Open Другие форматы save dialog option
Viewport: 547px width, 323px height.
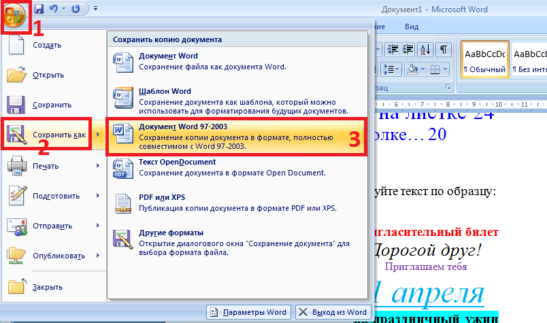237,242
